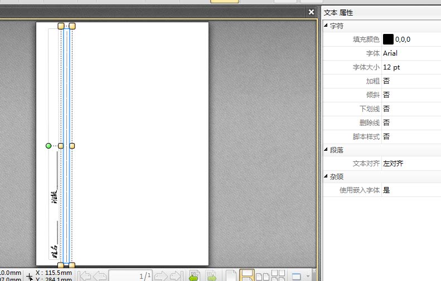Click the next page arrow
This screenshot has width=441, height=281.
[161, 276]
